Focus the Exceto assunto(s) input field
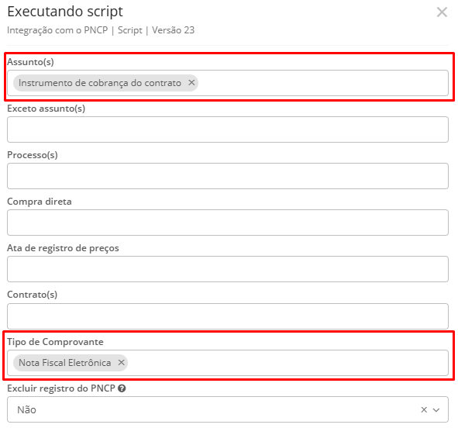 228,129
